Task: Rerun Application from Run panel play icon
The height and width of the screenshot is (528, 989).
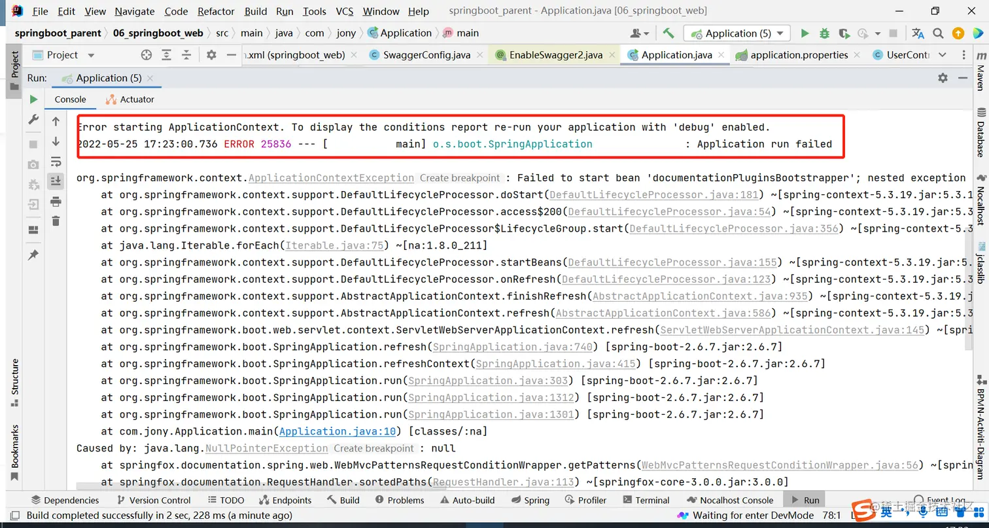Action: [33, 99]
